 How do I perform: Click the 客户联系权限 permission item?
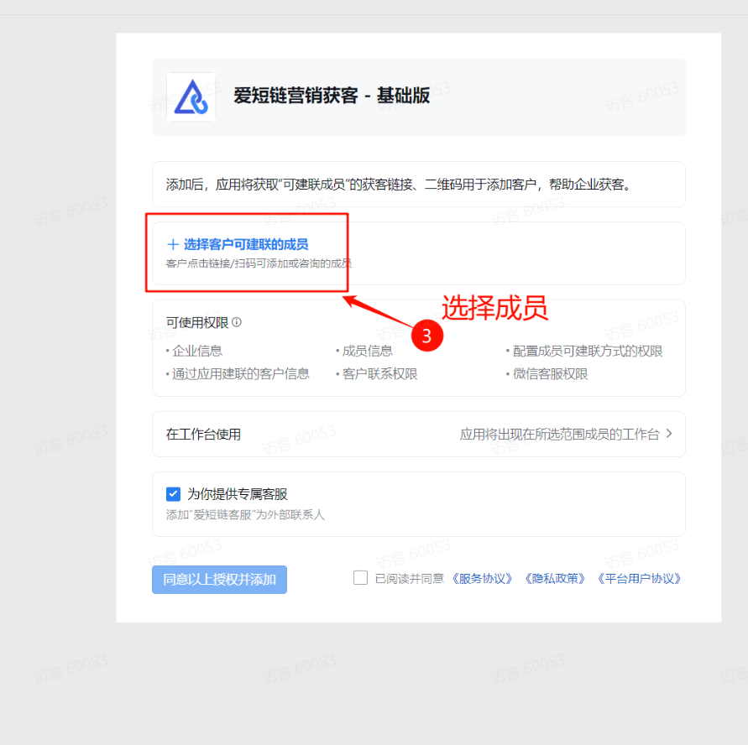click(x=379, y=374)
